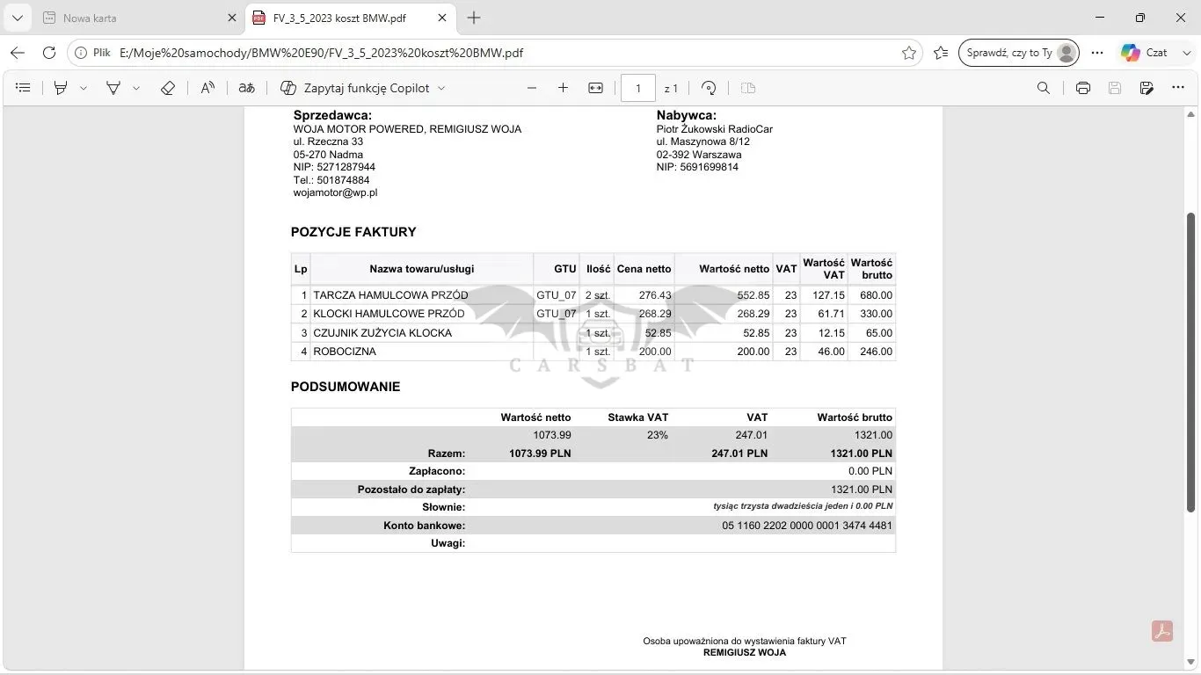Click the file info icon beside Plik
Viewport: 1201px width, 675px height.
(x=81, y=53)
